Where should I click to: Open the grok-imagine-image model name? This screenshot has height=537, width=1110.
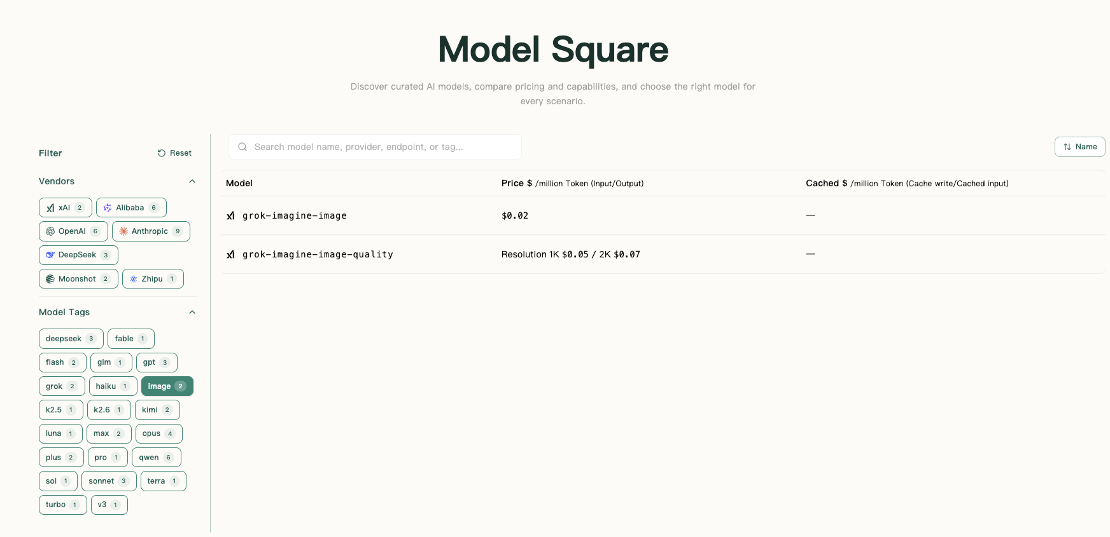coord(295,215)
